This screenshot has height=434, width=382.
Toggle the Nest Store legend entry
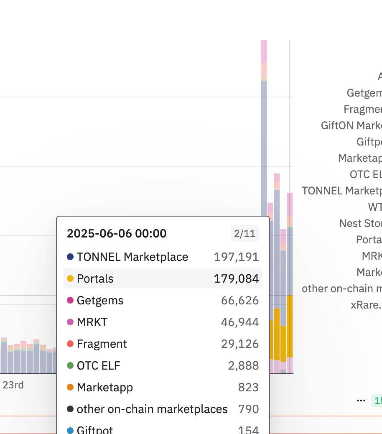click(x=360, y=223)
